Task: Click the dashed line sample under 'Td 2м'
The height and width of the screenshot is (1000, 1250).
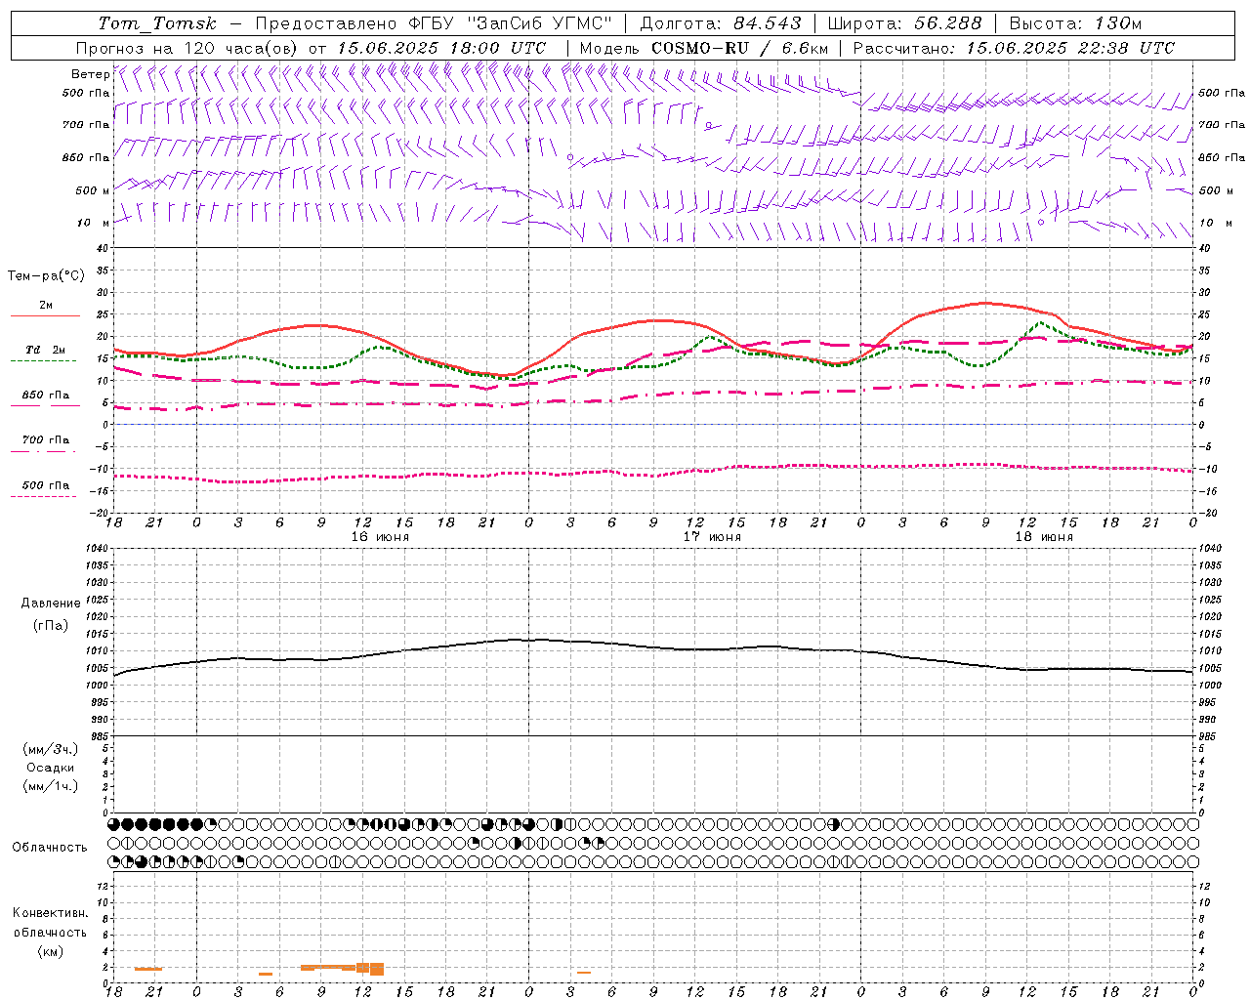Action: pos(43,361)
